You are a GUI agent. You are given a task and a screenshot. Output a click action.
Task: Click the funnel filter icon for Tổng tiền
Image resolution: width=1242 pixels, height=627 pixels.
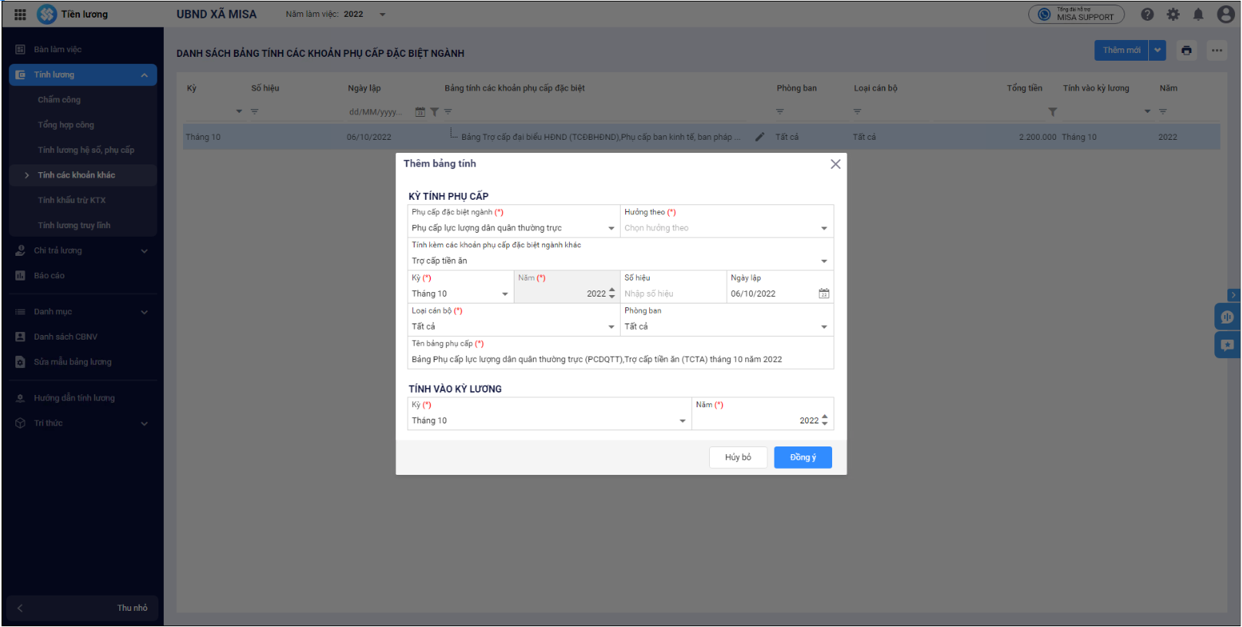click(x=1053, y=112)
